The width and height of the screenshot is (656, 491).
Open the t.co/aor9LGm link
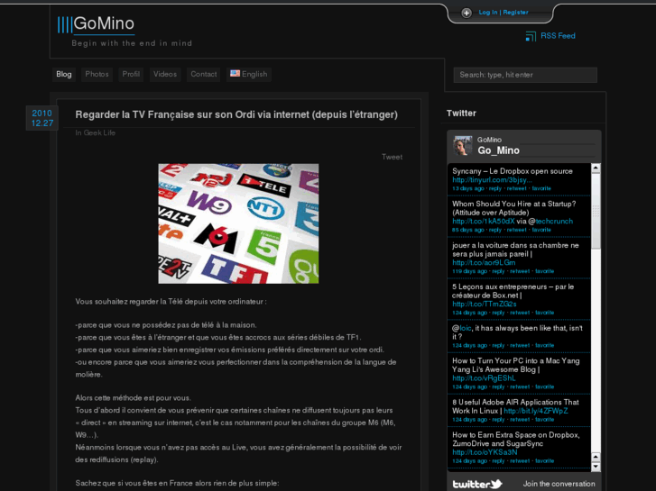tap(484, 263)
